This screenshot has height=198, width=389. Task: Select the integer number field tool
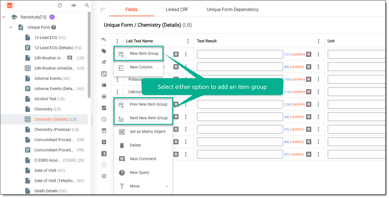[104, 142]
